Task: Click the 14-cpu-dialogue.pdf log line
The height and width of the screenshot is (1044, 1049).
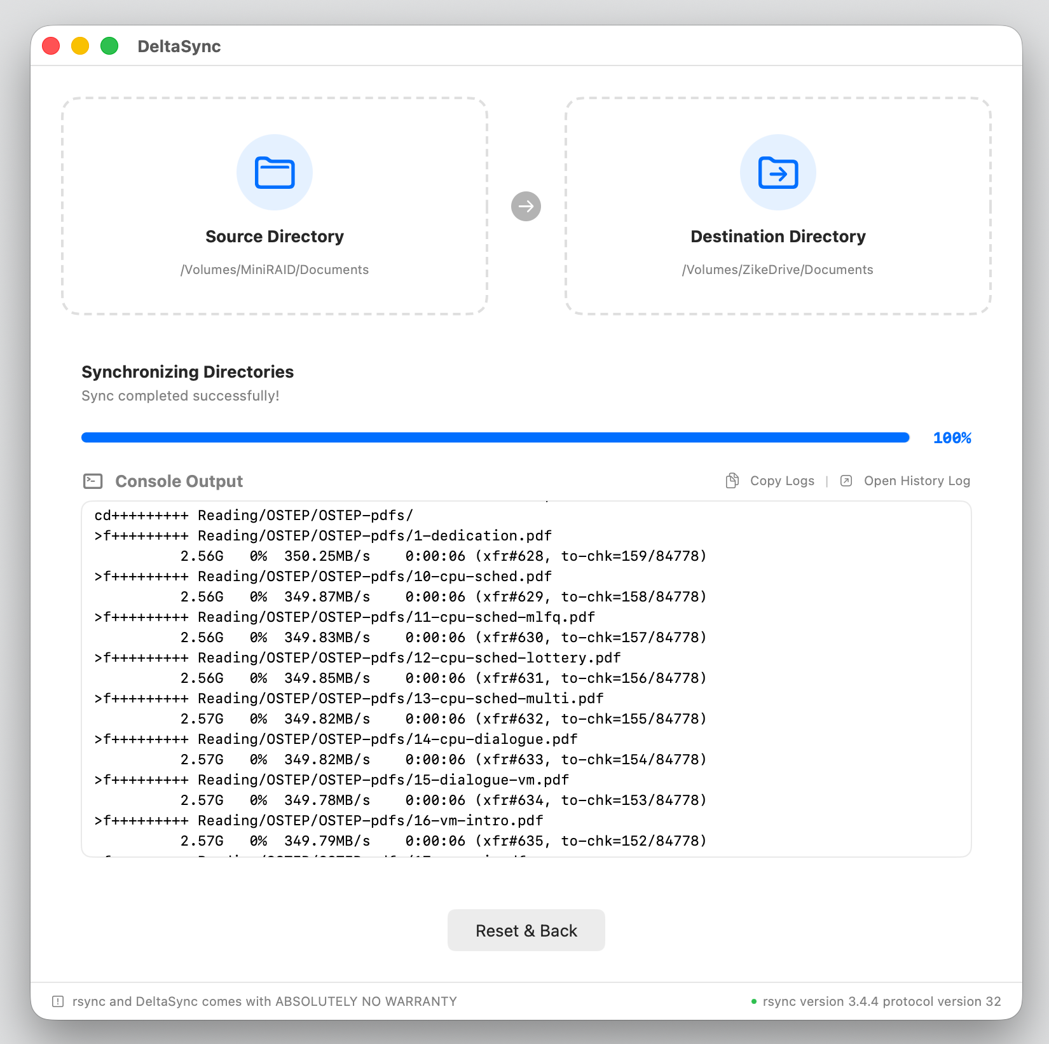Action: 336,739
